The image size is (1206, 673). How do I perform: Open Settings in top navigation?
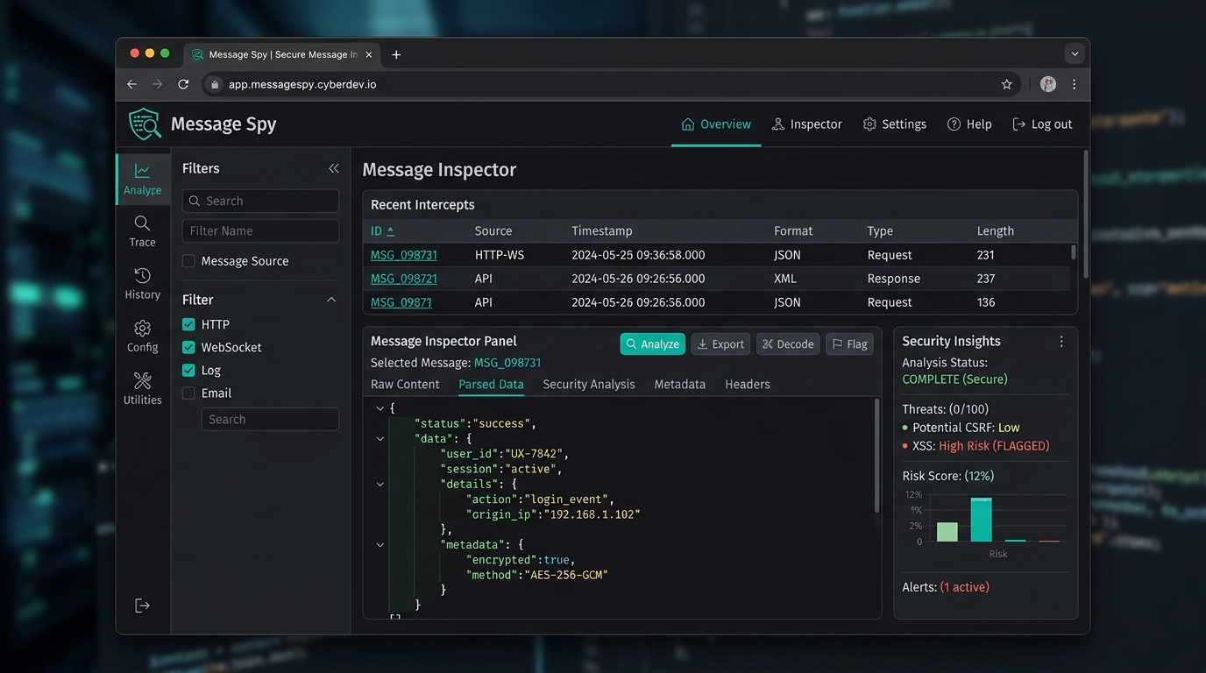tap(894, 124)
